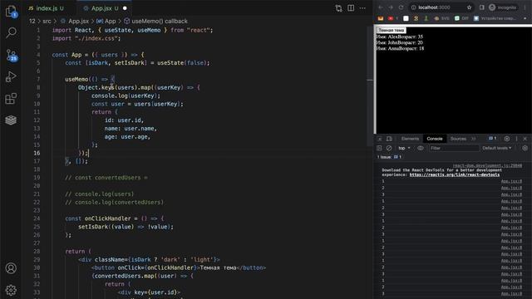Open the react-dom.development.js source link
This screenshot has height=299, width=532.
488,166
